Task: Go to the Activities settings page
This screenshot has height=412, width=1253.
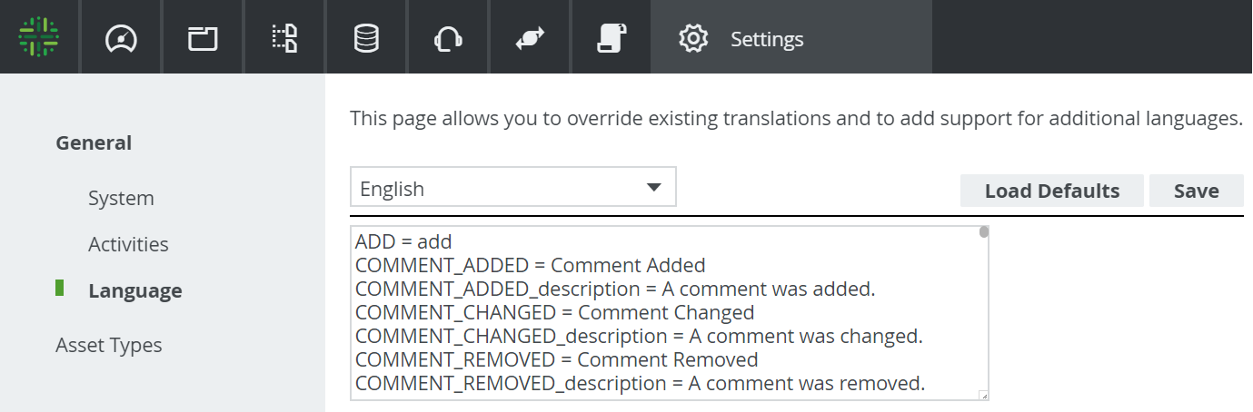Action: tap(128, 244)
